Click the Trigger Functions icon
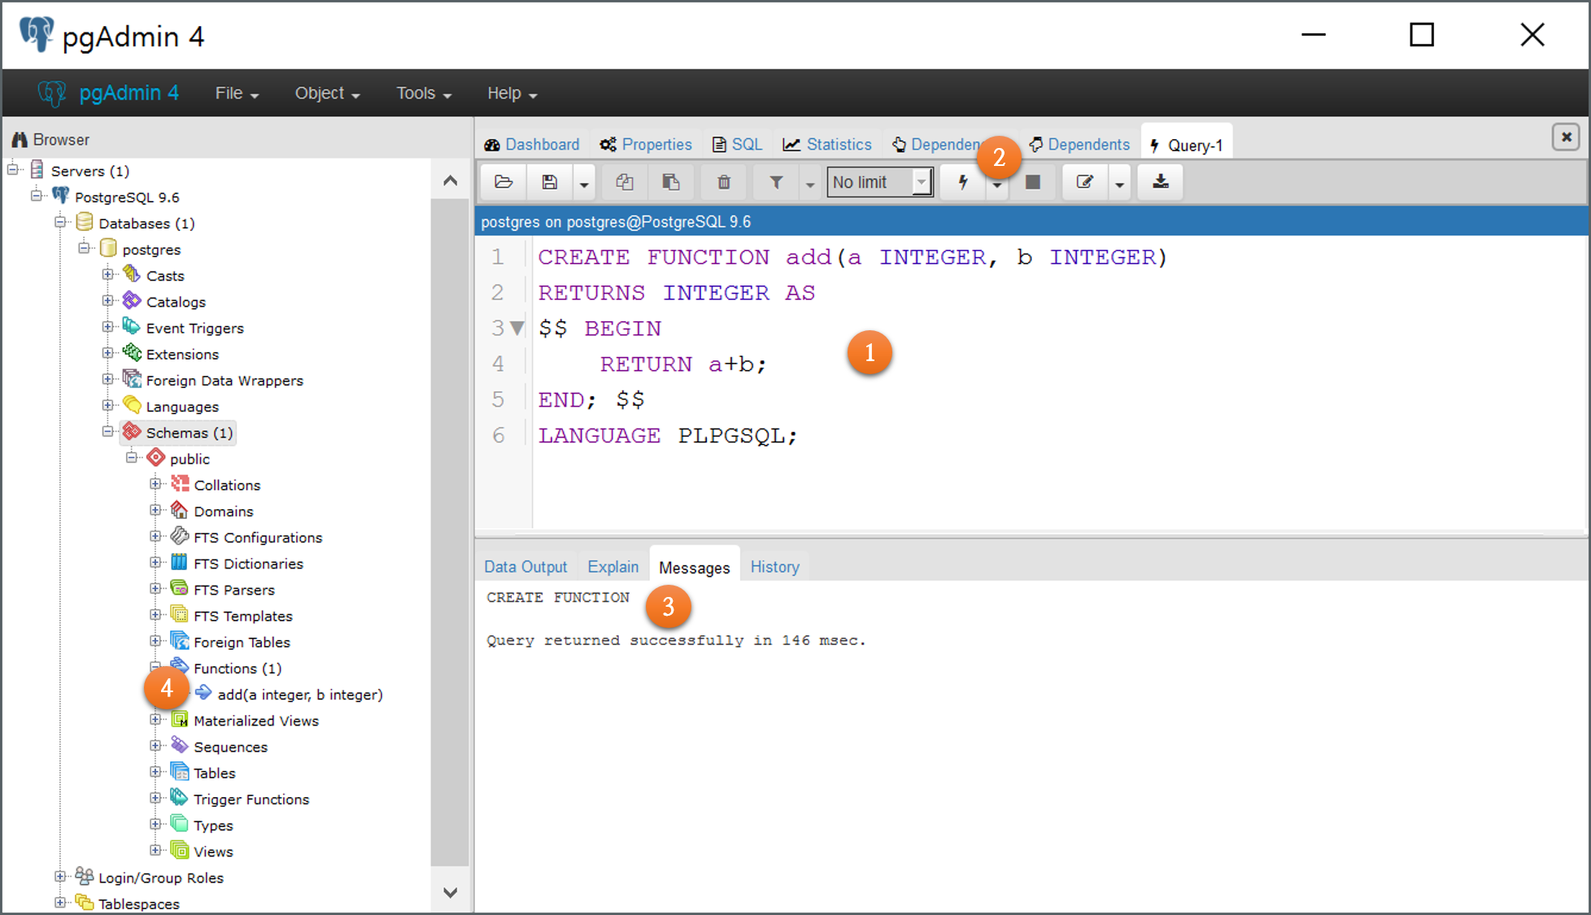 point(180,798)
